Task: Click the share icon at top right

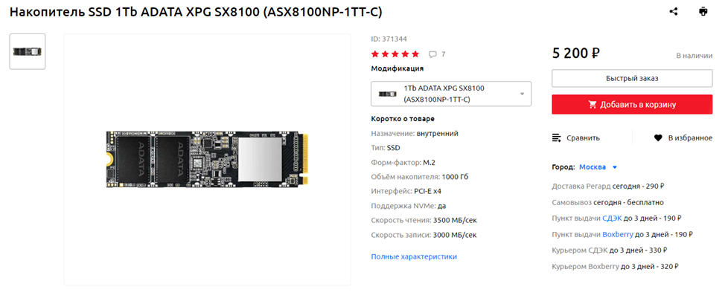Action: [673, 12]
